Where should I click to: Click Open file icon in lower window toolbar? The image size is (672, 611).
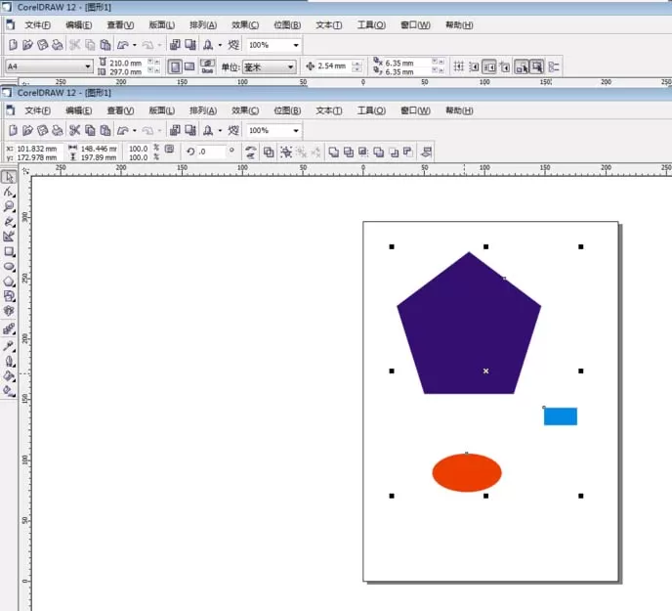27,130
